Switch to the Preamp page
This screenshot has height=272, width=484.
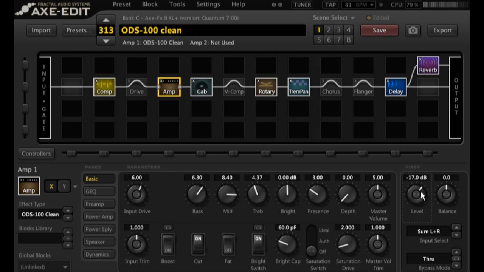[x=99, y=204]
